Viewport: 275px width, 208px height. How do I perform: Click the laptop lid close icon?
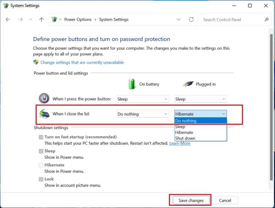(x=44, y=114)
